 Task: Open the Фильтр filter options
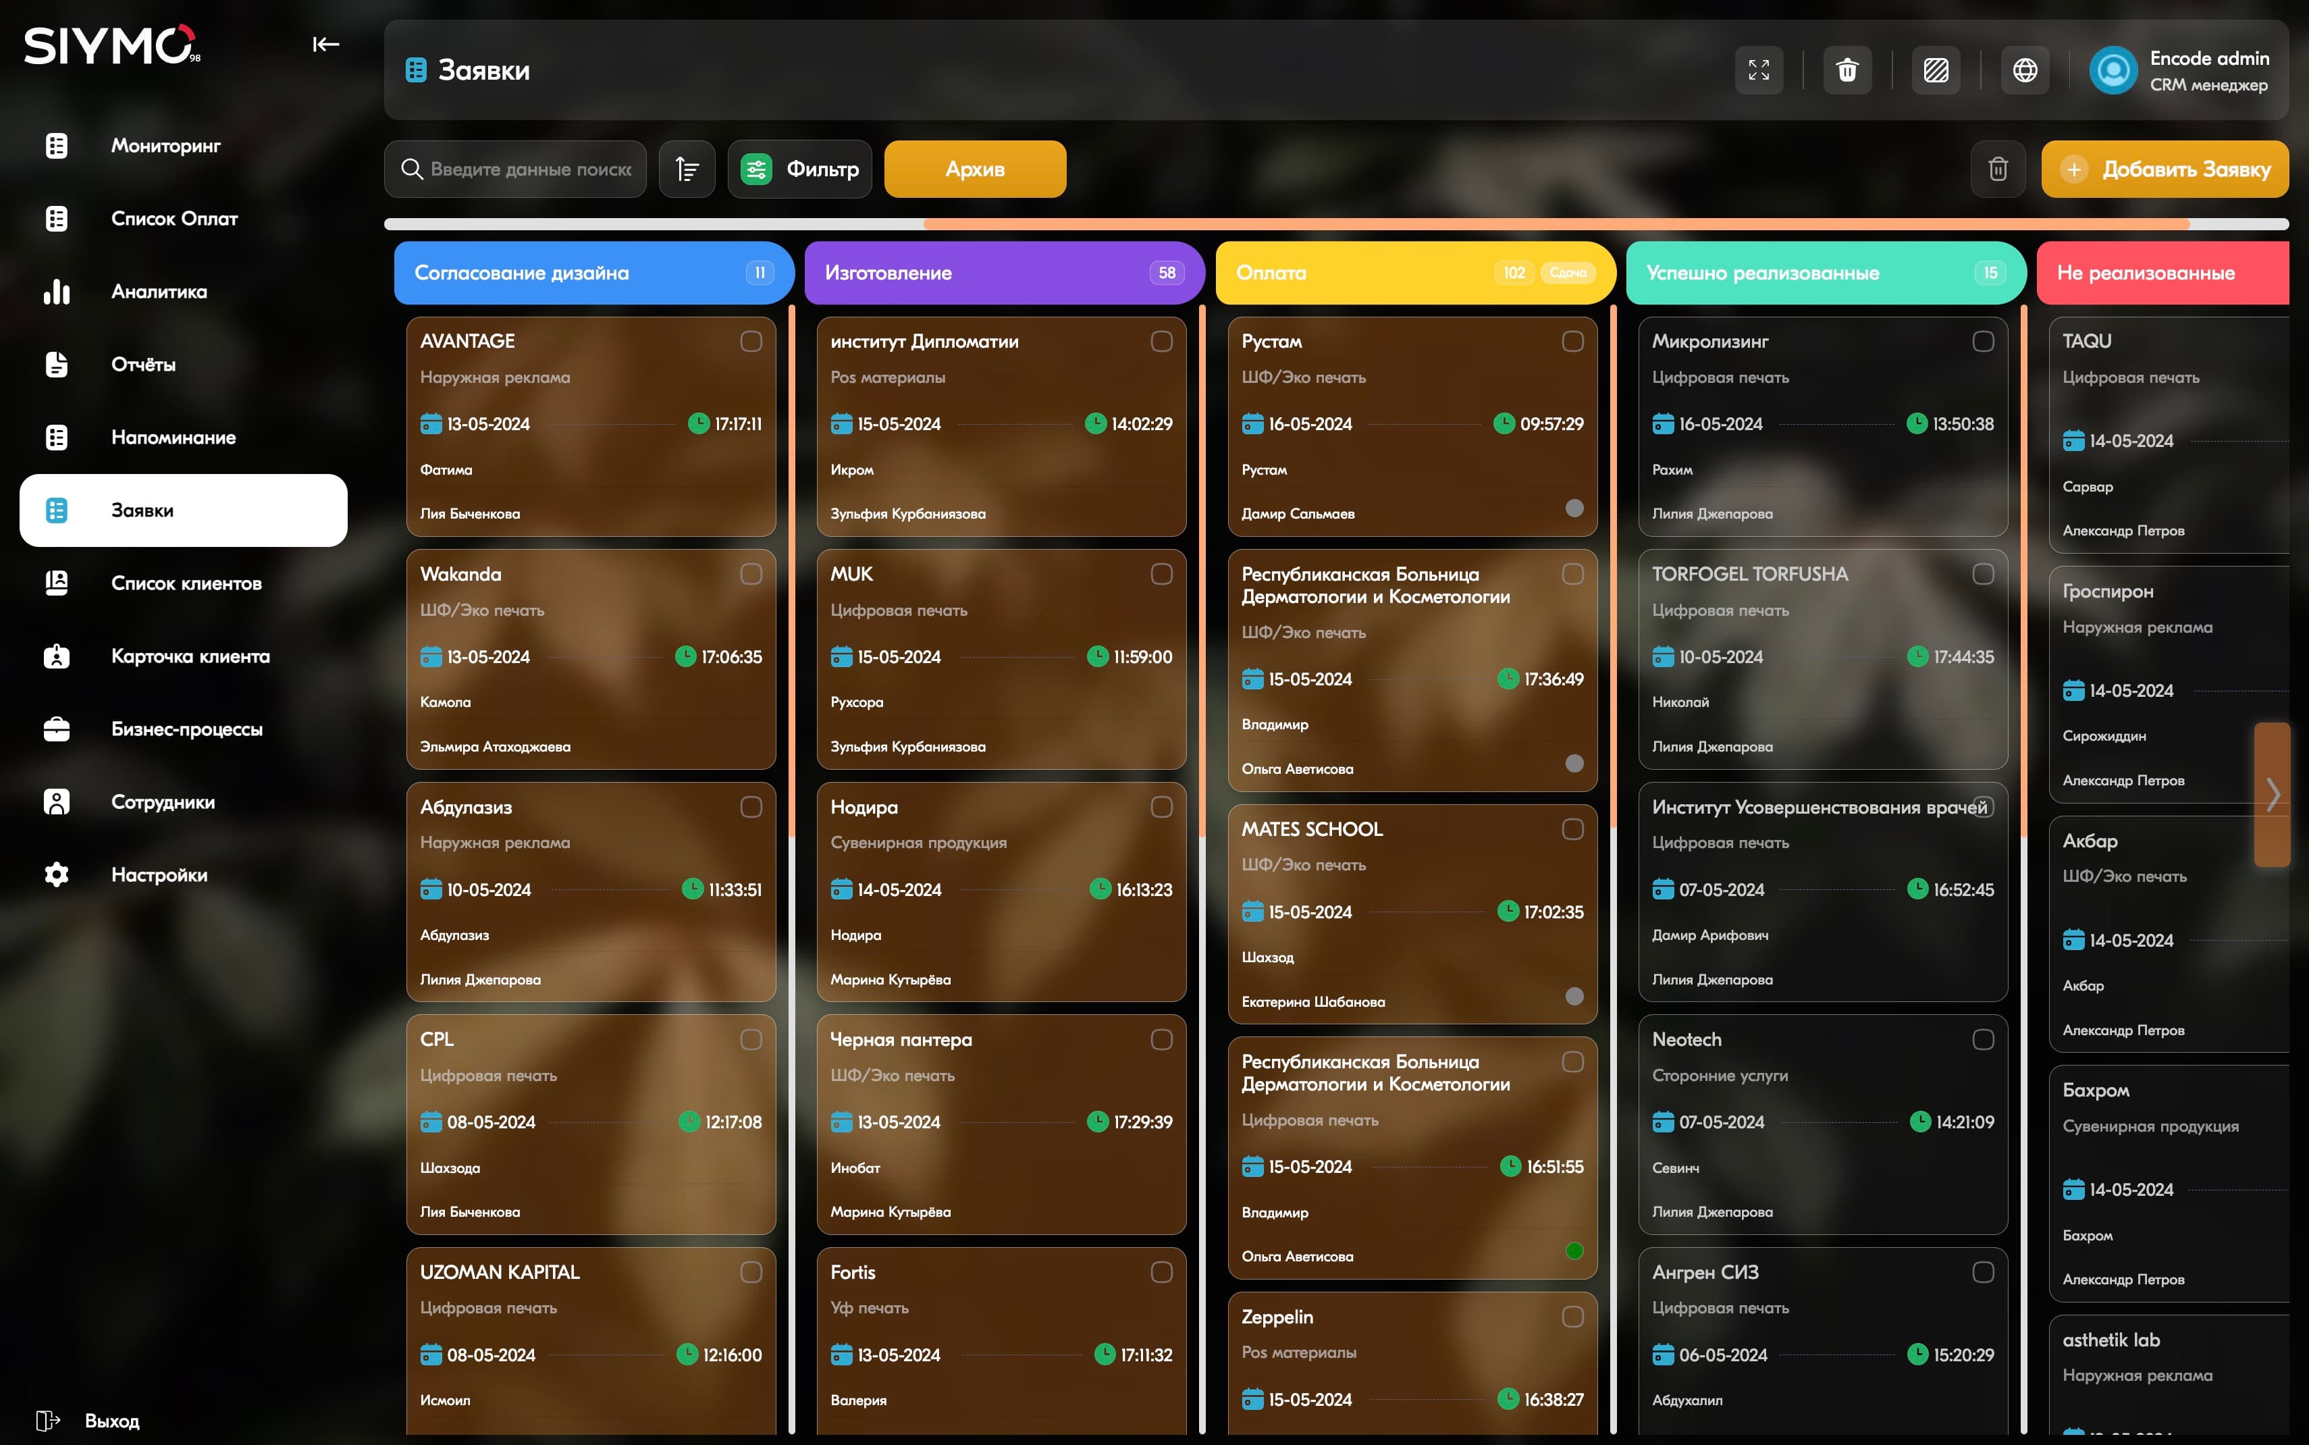799,169
